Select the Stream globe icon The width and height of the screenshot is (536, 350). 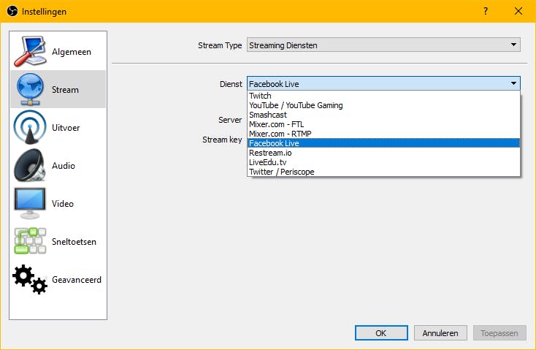[30, 89]
